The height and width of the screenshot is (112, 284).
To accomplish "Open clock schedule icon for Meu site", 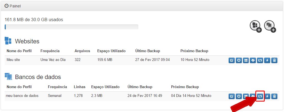I will [x=239, y=60].
